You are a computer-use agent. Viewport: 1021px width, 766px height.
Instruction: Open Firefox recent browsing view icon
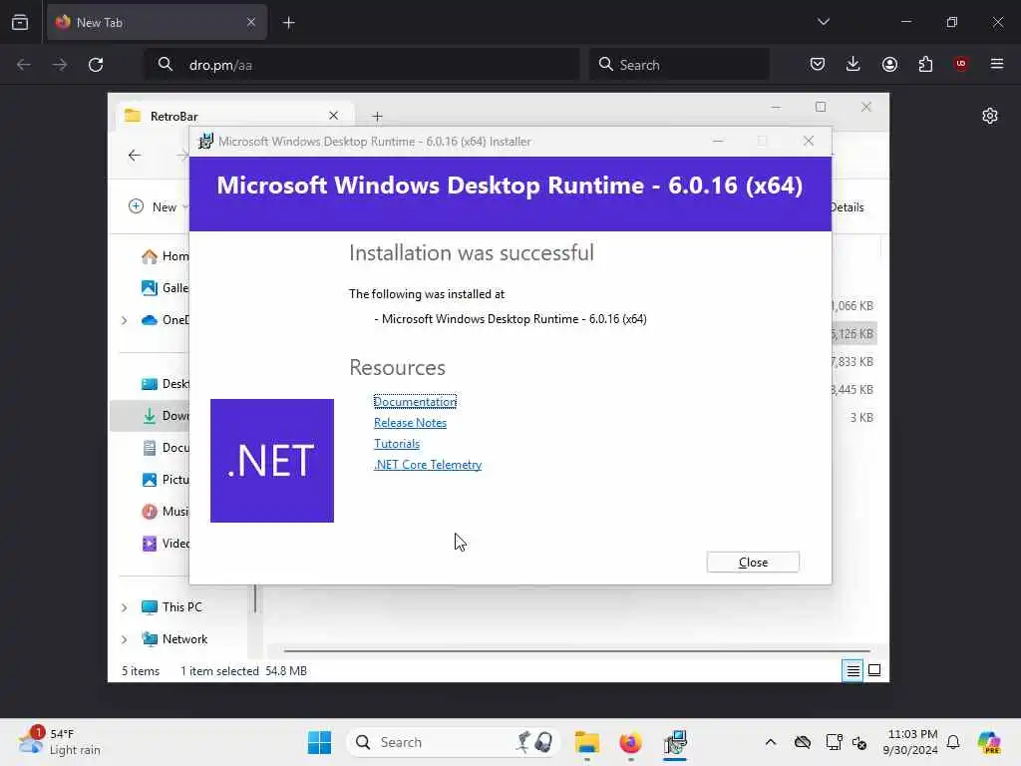click(x=20, y=22)
